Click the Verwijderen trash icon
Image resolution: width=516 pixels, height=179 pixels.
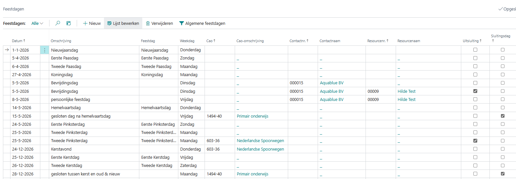coord(148,24)
